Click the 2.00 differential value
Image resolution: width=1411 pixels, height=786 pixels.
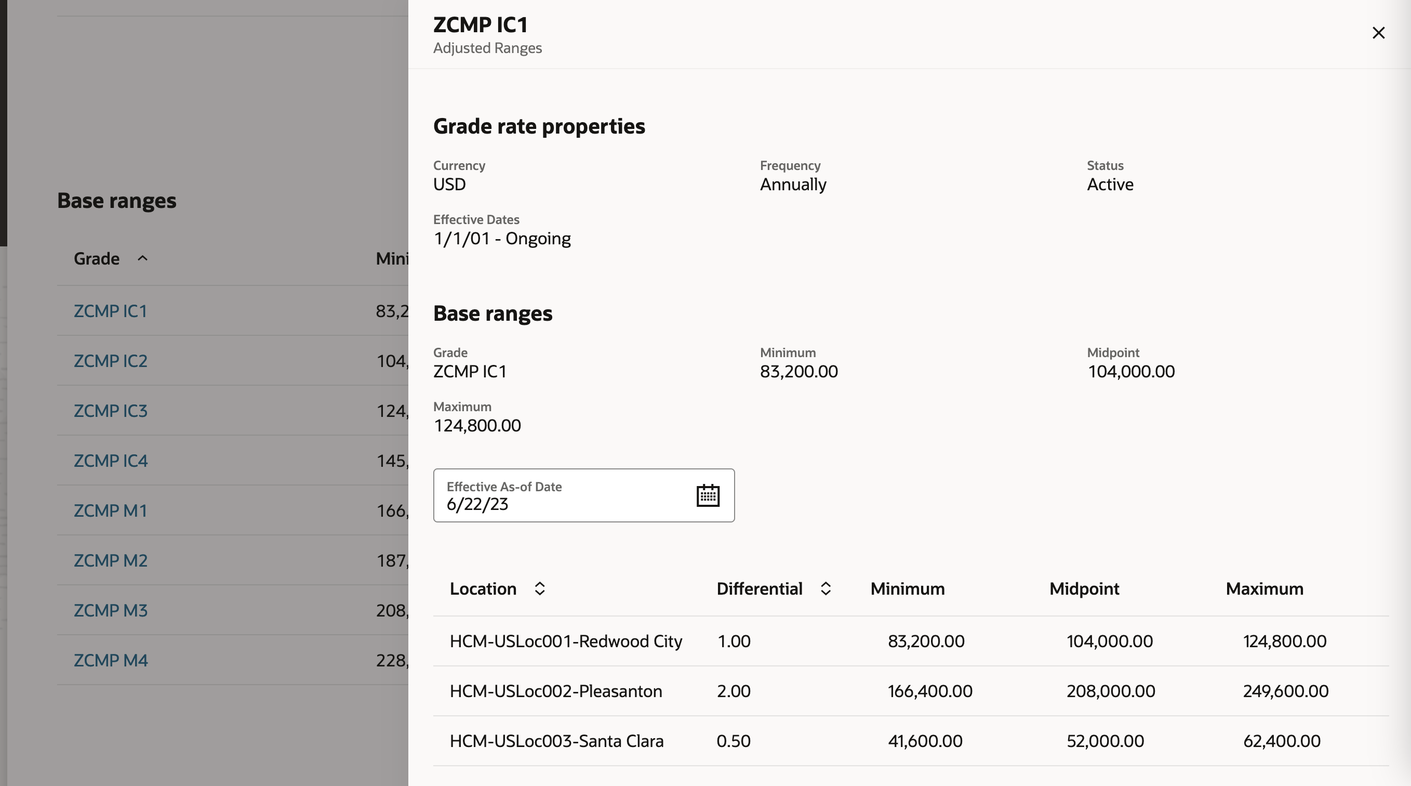734,691
